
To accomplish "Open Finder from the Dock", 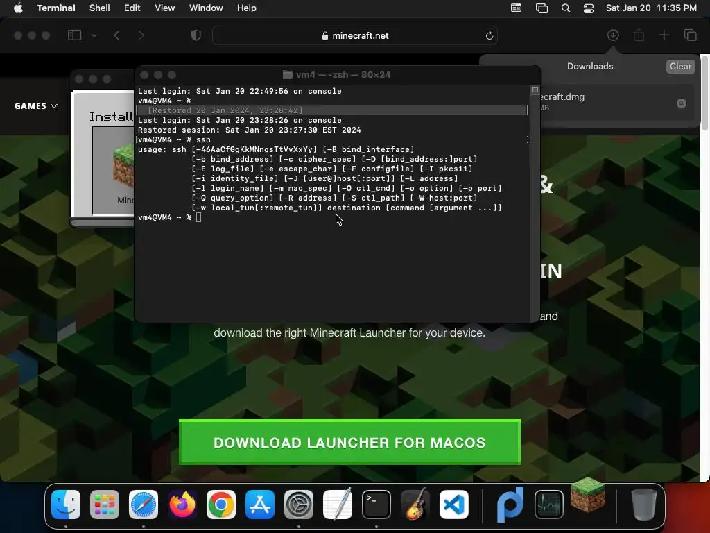I will point(66,505).
